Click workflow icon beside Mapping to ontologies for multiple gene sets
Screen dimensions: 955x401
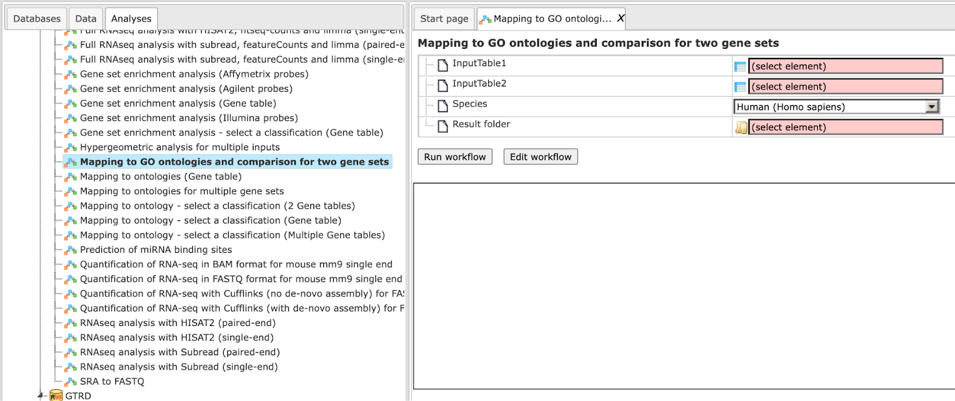click(70, 192)
